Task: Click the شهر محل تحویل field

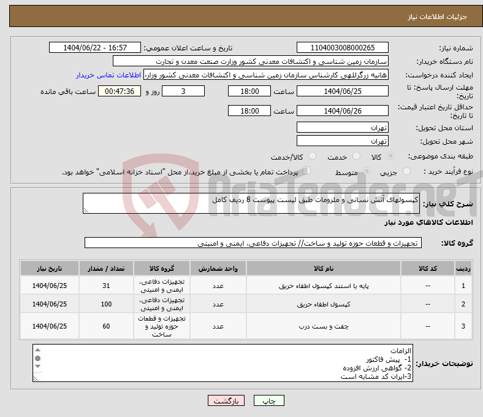Action: coord(343,141)
